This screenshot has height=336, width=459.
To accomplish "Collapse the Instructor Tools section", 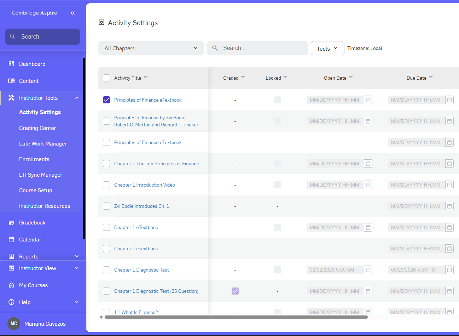I will 77,98.
